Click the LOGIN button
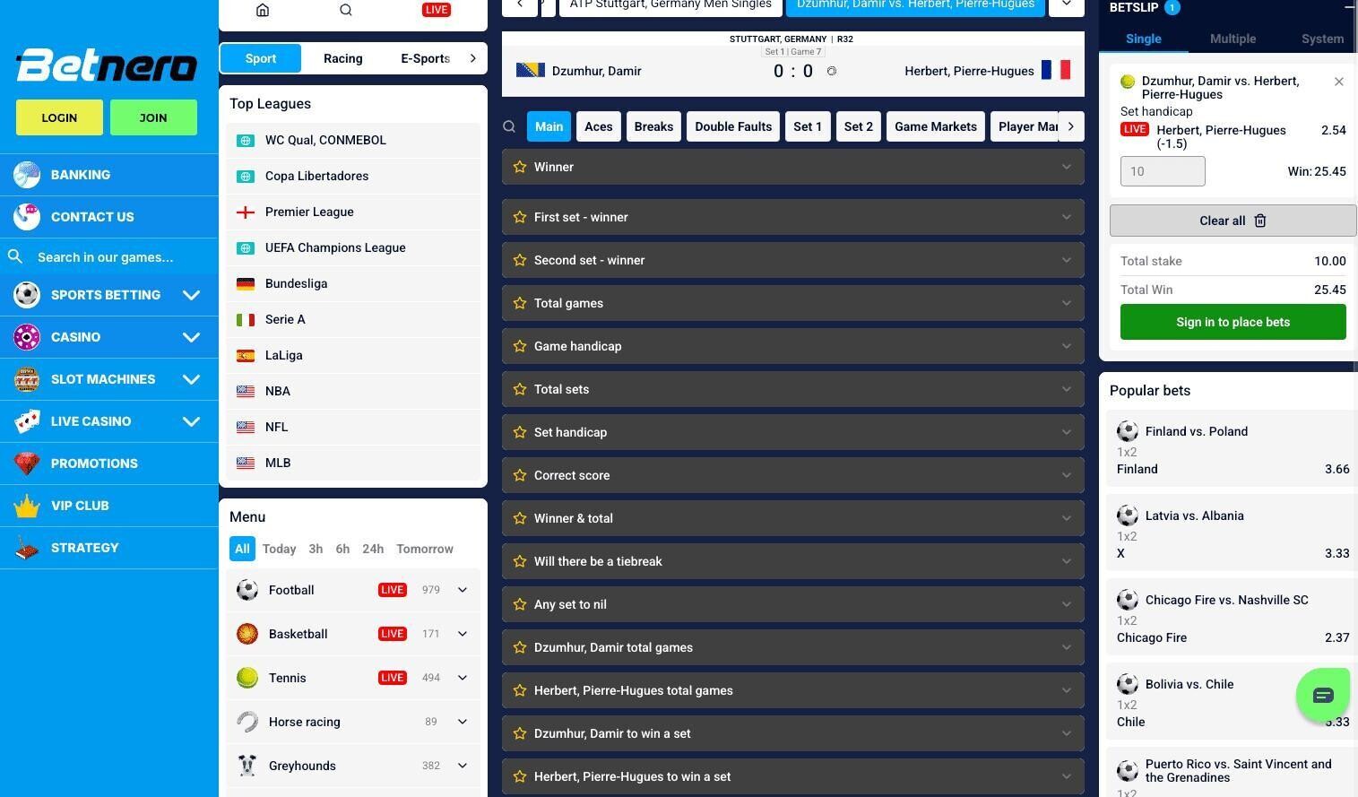Viewport: 1358px width, 797px height. coord(59,117)
